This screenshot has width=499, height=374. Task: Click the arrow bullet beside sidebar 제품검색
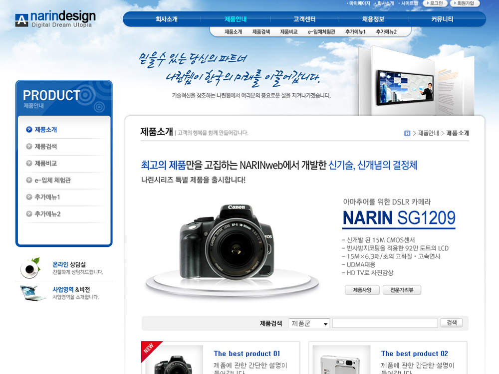(x=29, y=147)
